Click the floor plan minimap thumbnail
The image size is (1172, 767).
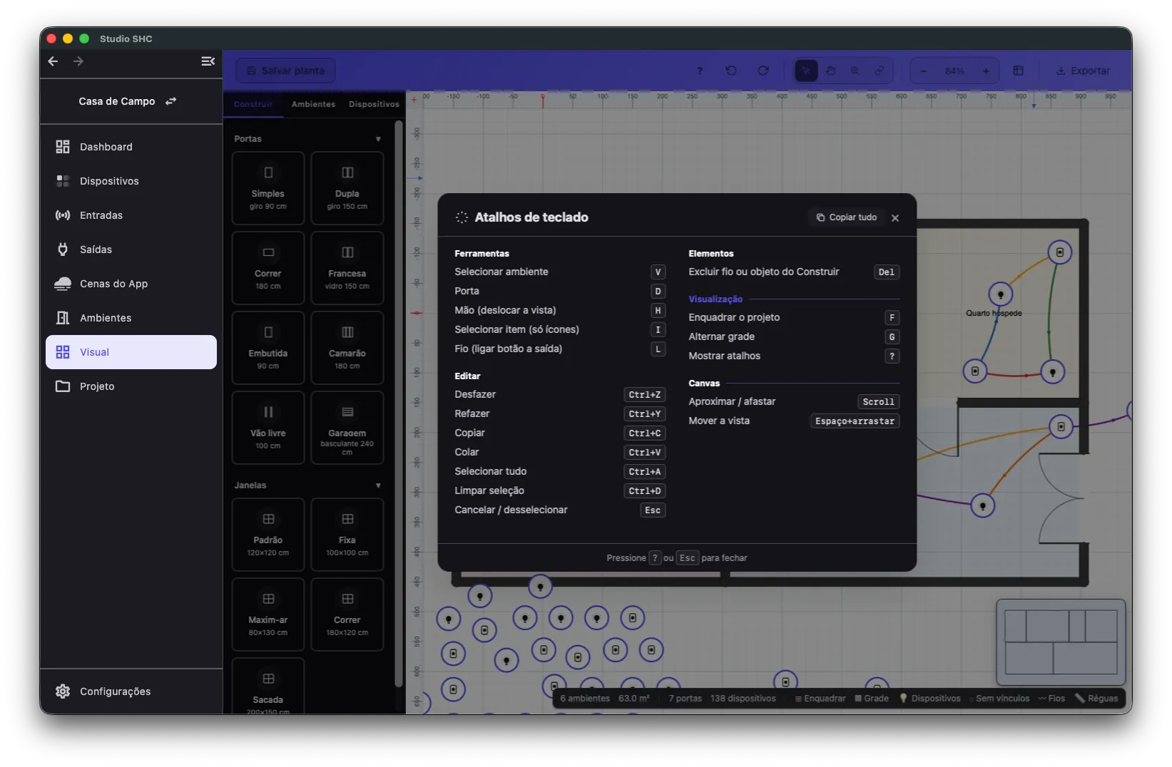coord(1061,642)
